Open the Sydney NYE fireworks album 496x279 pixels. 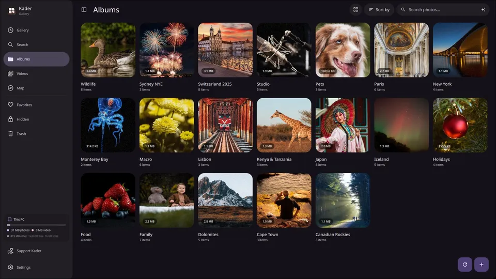pos(167,50)
